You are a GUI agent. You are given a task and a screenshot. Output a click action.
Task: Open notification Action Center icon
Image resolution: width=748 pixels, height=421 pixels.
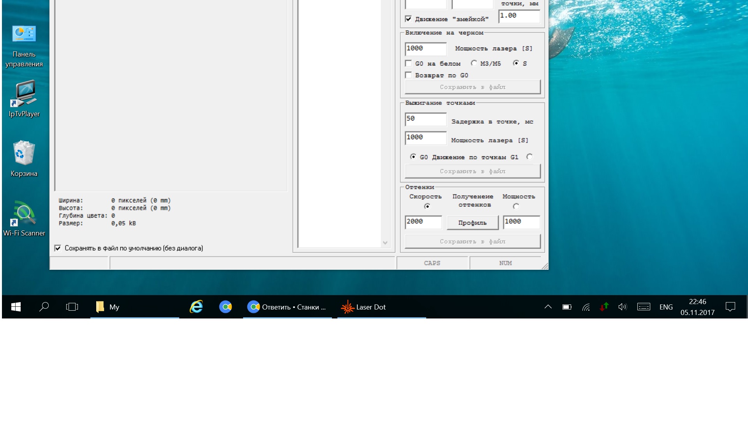tap(730, 307)
